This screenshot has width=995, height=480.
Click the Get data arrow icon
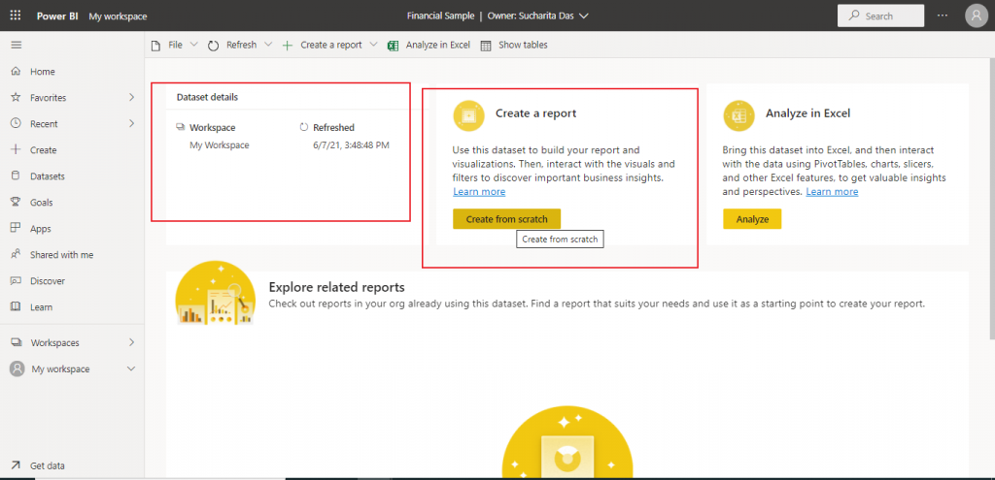tap(16, 465)
